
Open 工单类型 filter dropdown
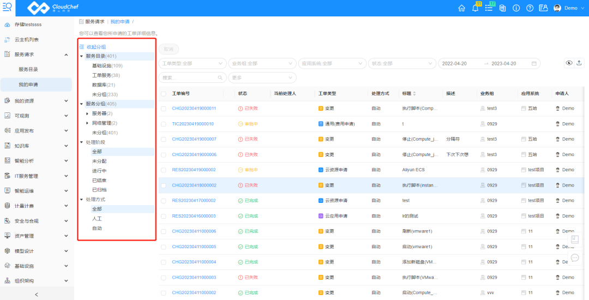click(193, 63)
